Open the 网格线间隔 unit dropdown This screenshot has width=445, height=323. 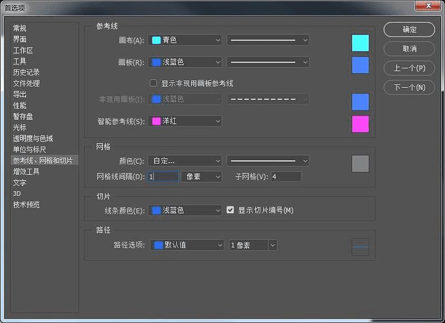coord(201,176)
